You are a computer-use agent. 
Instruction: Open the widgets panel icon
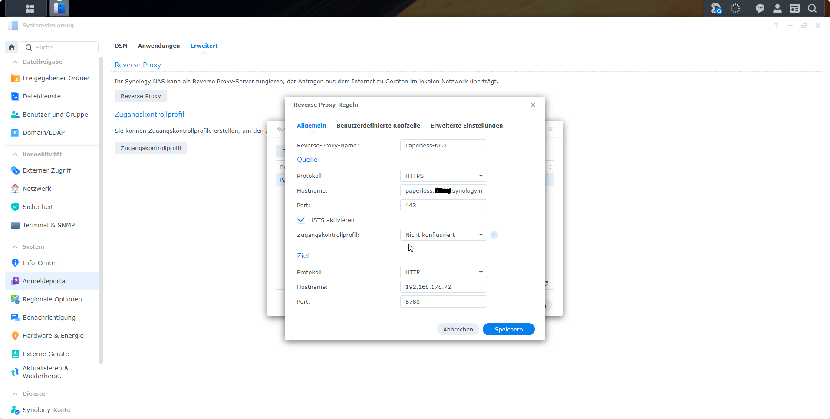click(x=795, y=8)
